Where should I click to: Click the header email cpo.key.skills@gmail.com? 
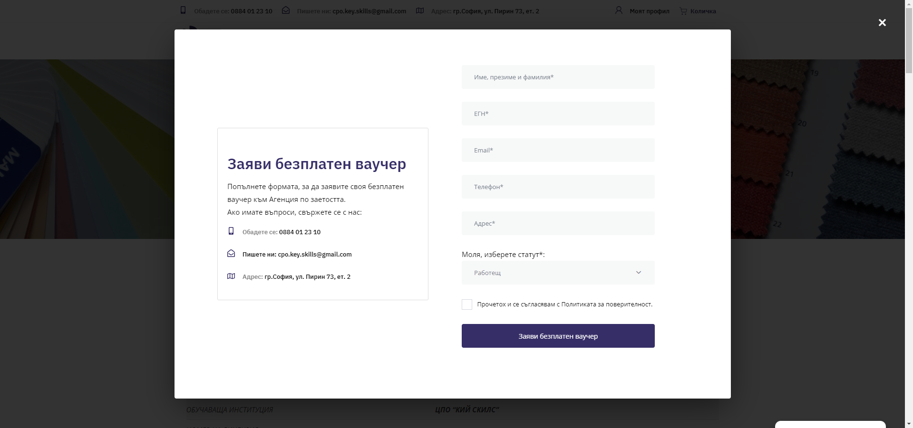pyautogui.click(x=369, y=11)
